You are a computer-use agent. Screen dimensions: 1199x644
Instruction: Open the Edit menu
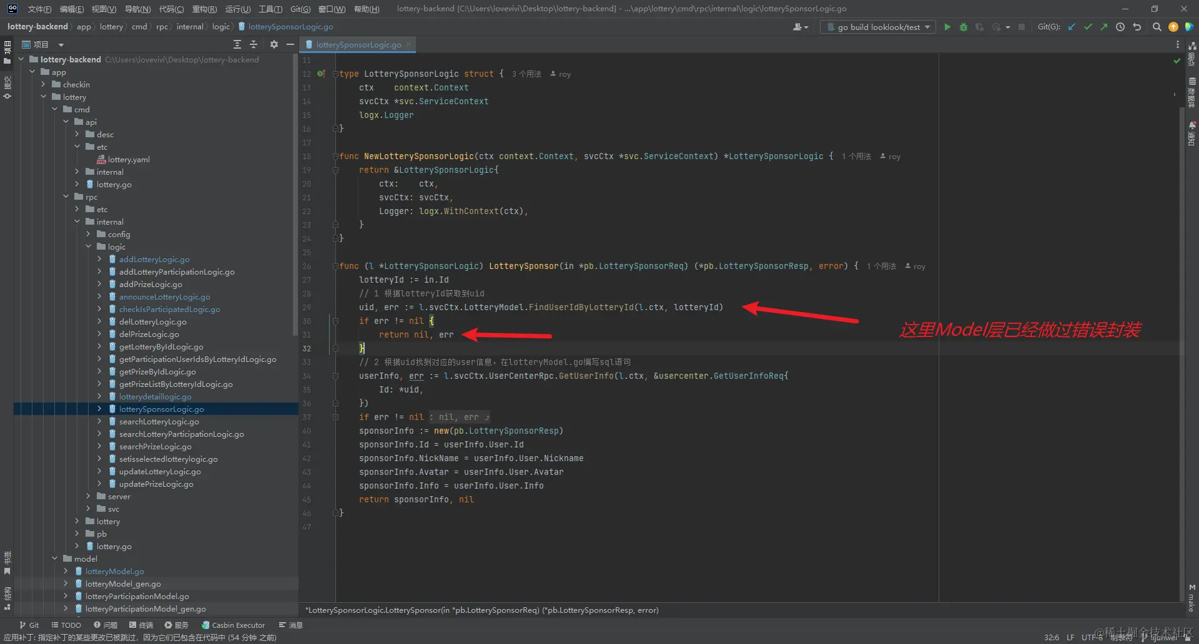[72, 9]
